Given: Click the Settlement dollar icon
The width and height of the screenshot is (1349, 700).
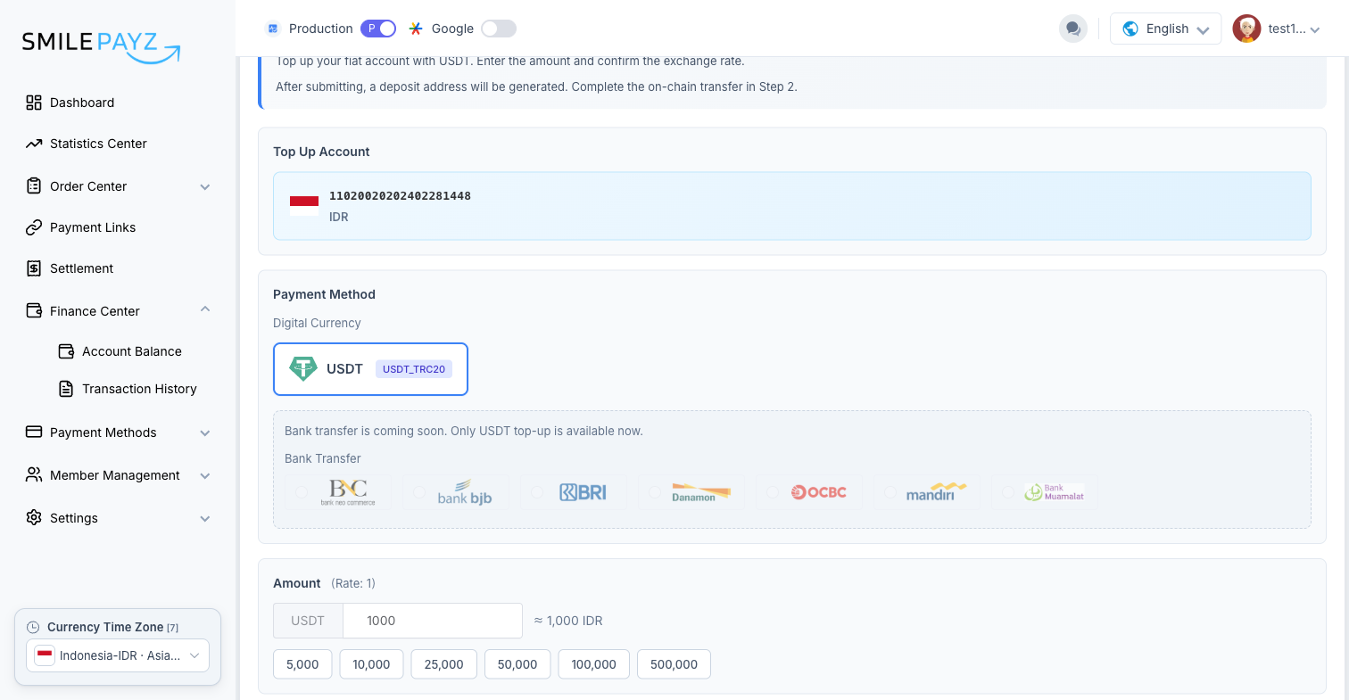Looking at the screenshot, I should point(34,268).
